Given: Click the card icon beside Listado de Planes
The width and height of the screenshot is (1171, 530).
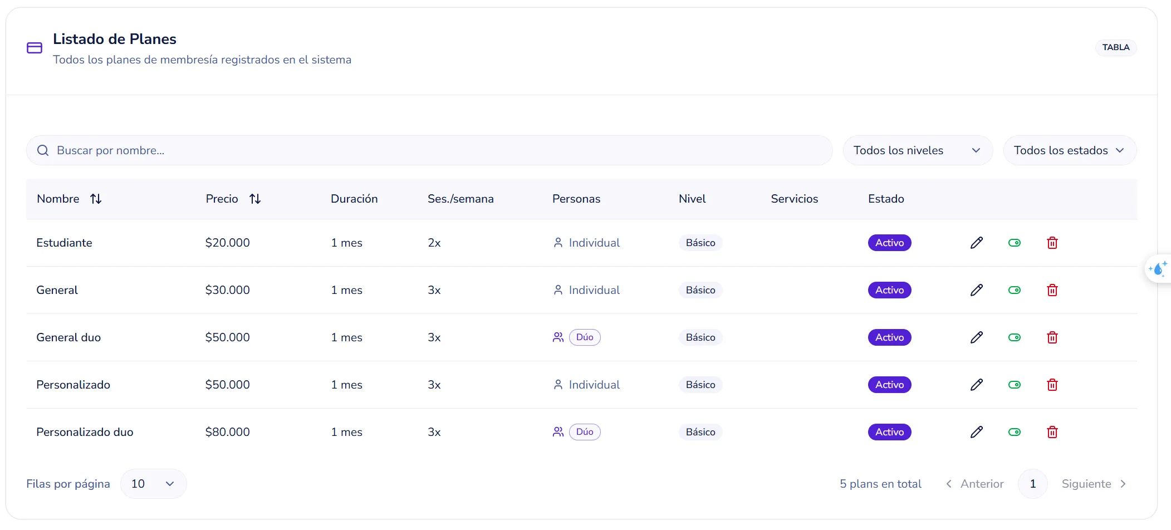Looking at the screenshot, I should point(35,48).
